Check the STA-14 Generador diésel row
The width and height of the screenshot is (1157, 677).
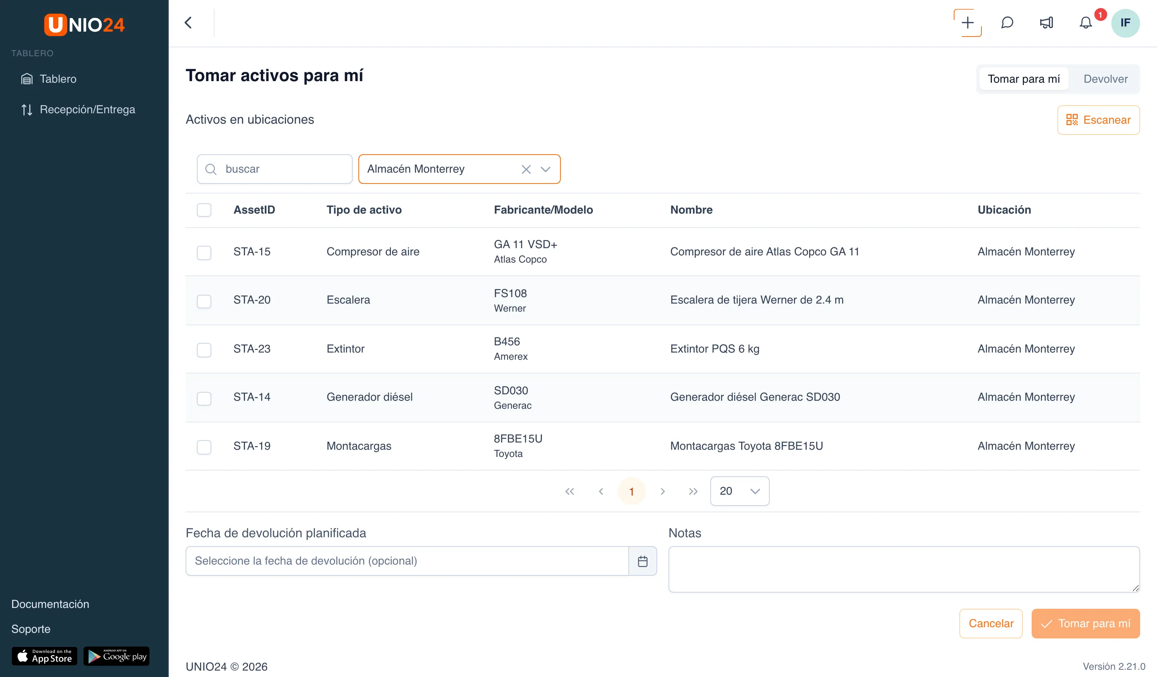click(204, 398)
